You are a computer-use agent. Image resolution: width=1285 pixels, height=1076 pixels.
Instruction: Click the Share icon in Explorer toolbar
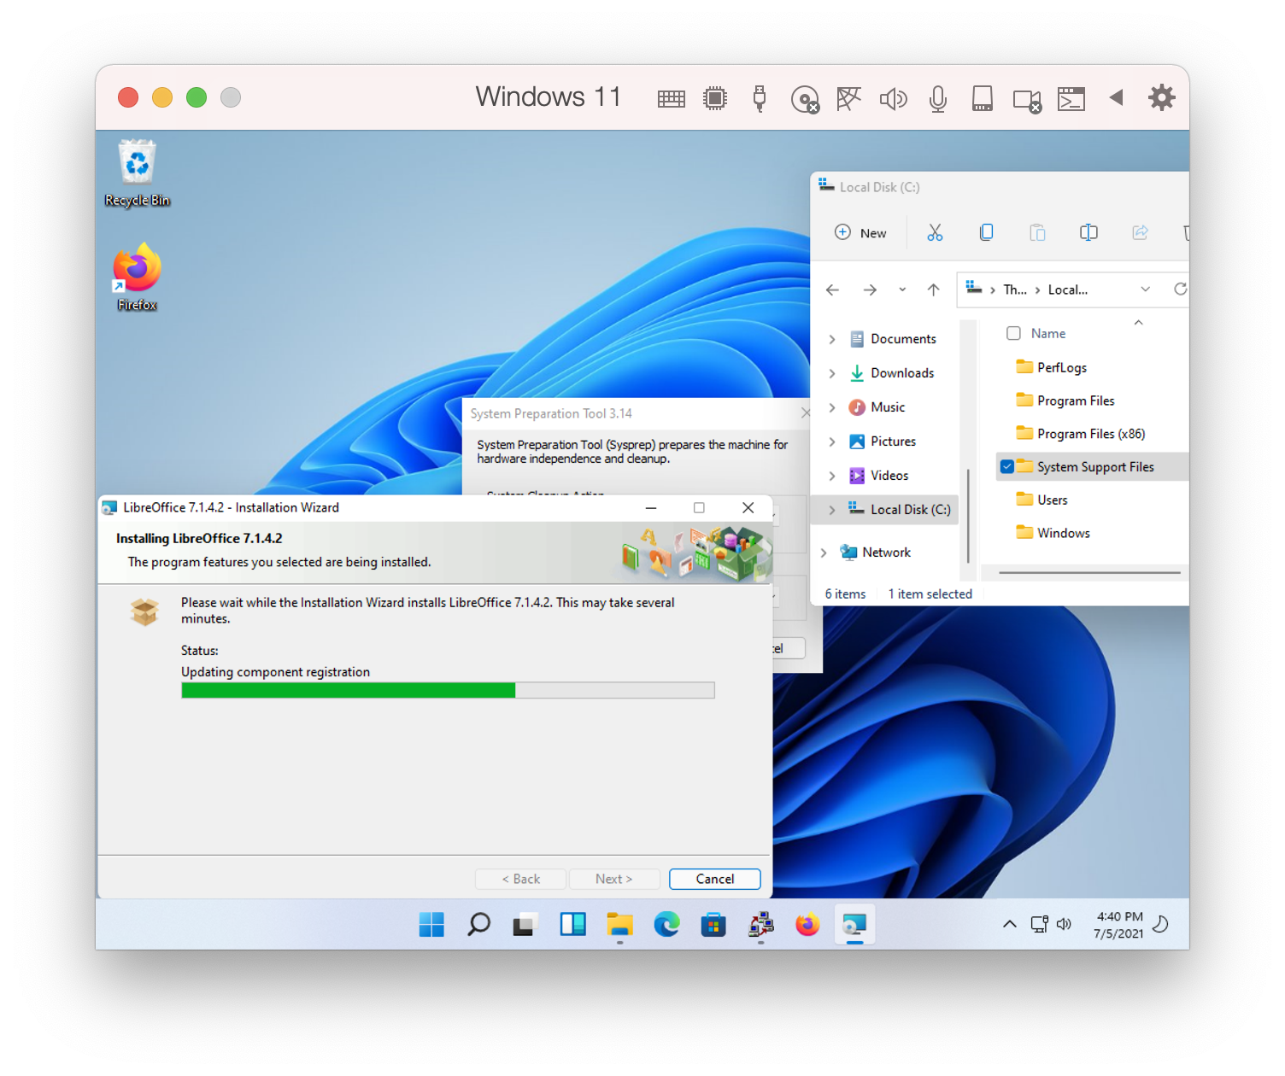1140,232
